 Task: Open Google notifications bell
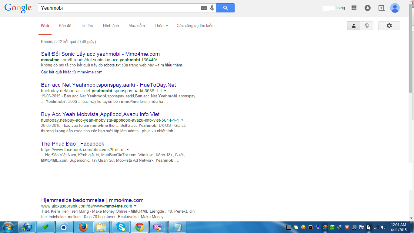pos(368,8)
